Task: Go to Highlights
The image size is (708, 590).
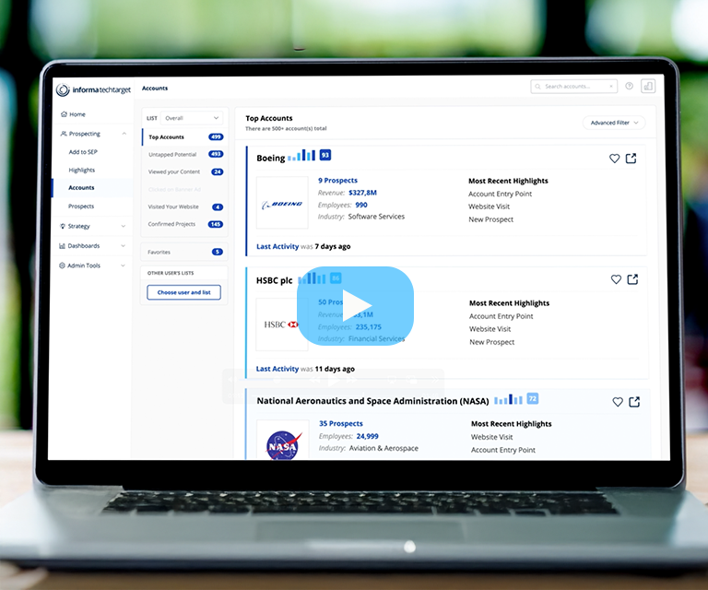Action: 82,171
